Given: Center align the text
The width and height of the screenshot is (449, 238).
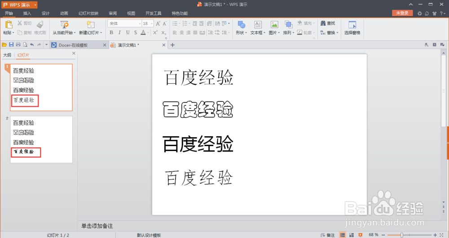Looking at the screenshot, I should tap(181, 33).
